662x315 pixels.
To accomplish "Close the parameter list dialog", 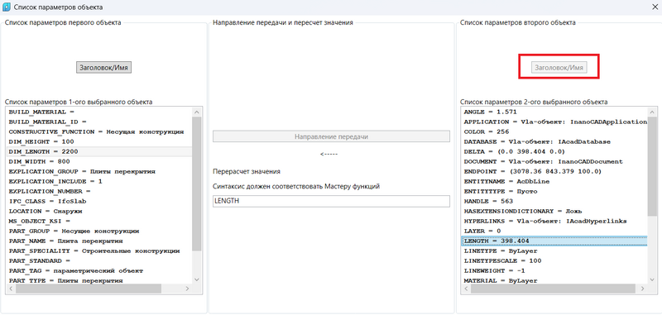I will [655, 7].
